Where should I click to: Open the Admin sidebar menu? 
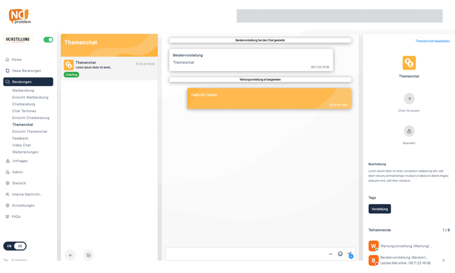[17, 172]
